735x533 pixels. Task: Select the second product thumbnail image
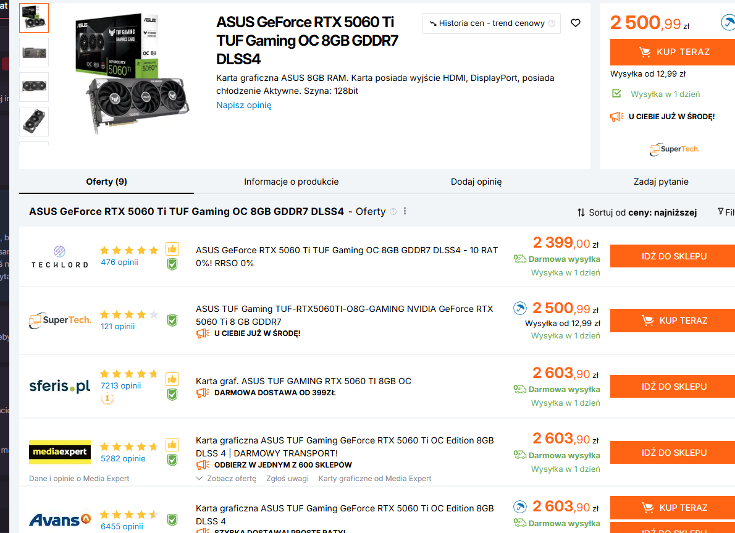(x=34, y=52)
